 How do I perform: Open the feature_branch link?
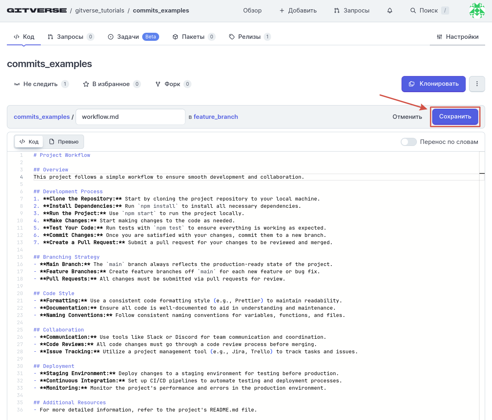[x=216, y=117]
